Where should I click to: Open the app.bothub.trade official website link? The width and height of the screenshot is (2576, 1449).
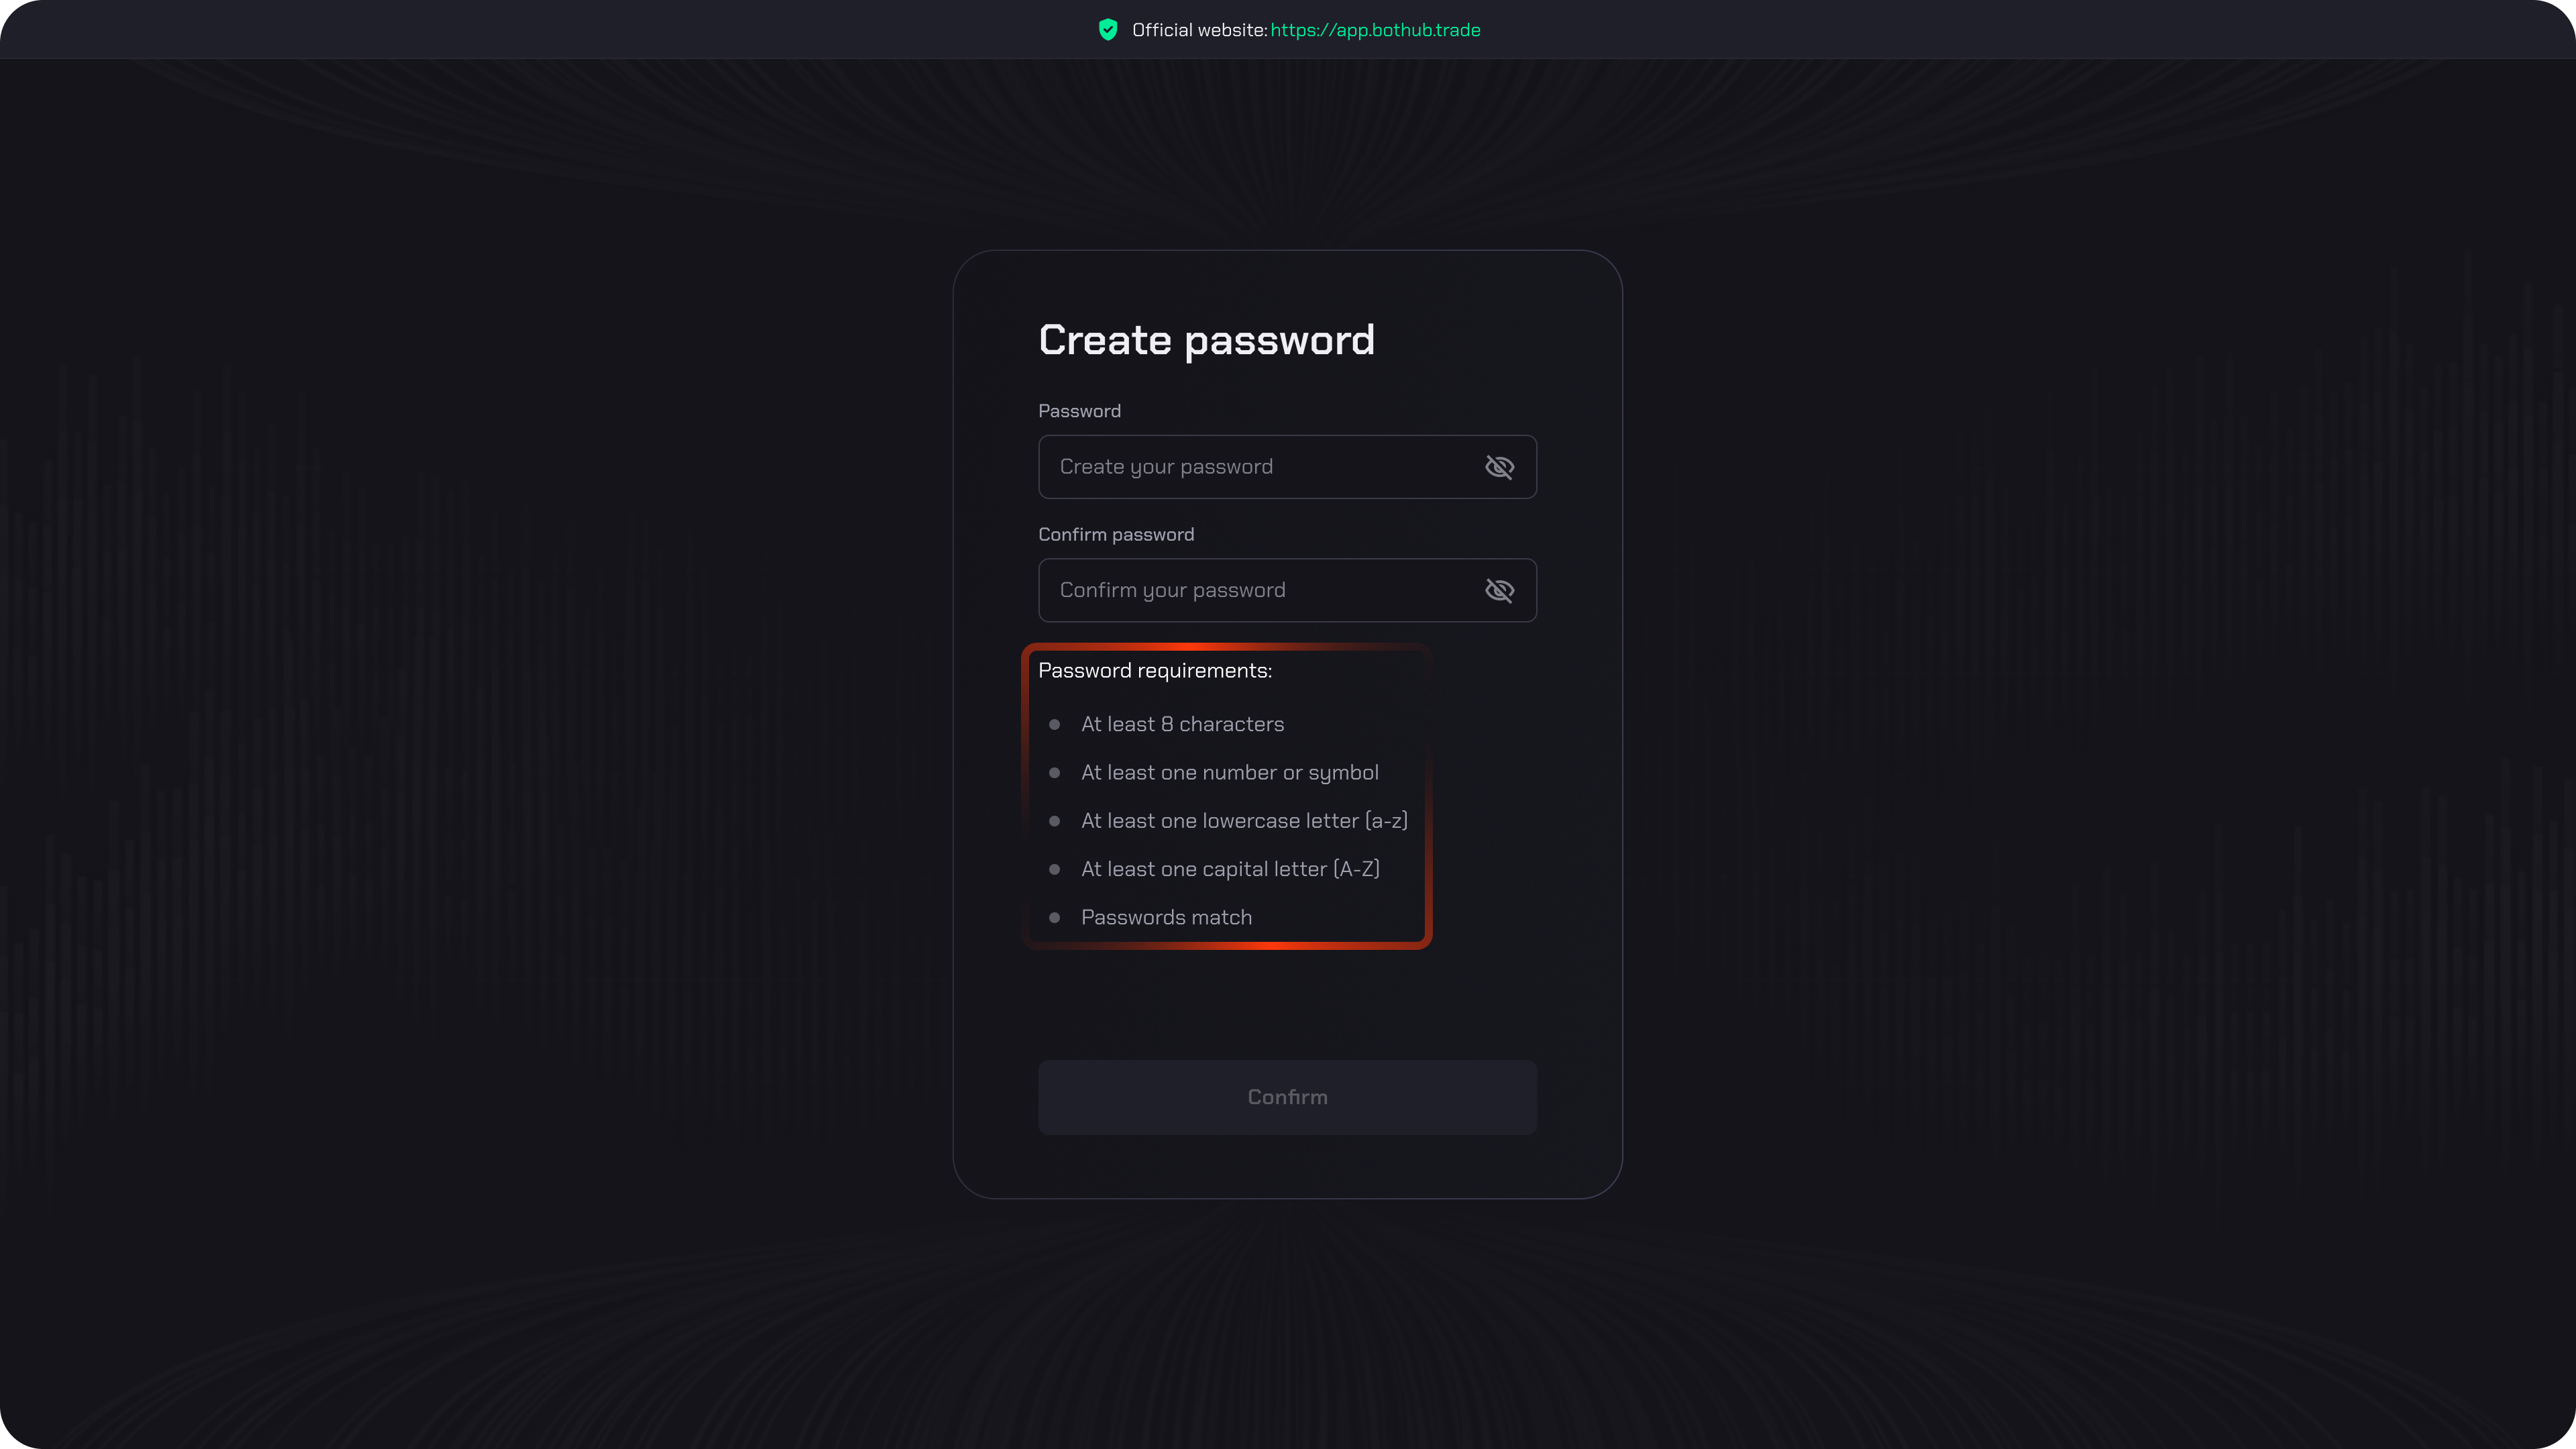pos(1375,30)
